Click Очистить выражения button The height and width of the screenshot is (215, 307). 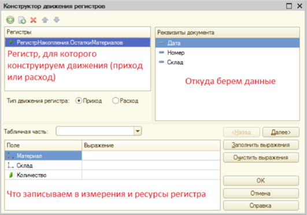click(x=261, y=157)
